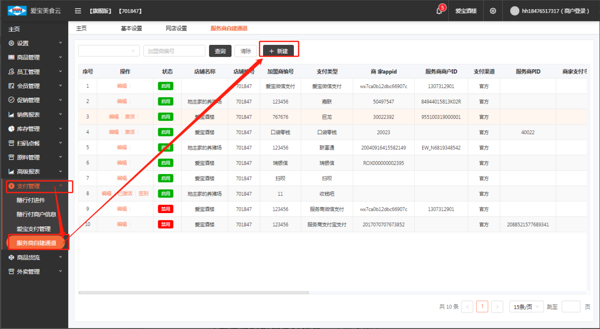
Task: Open the filter dropdown beside 加盟商编号
Action: (x=109, y=51)
